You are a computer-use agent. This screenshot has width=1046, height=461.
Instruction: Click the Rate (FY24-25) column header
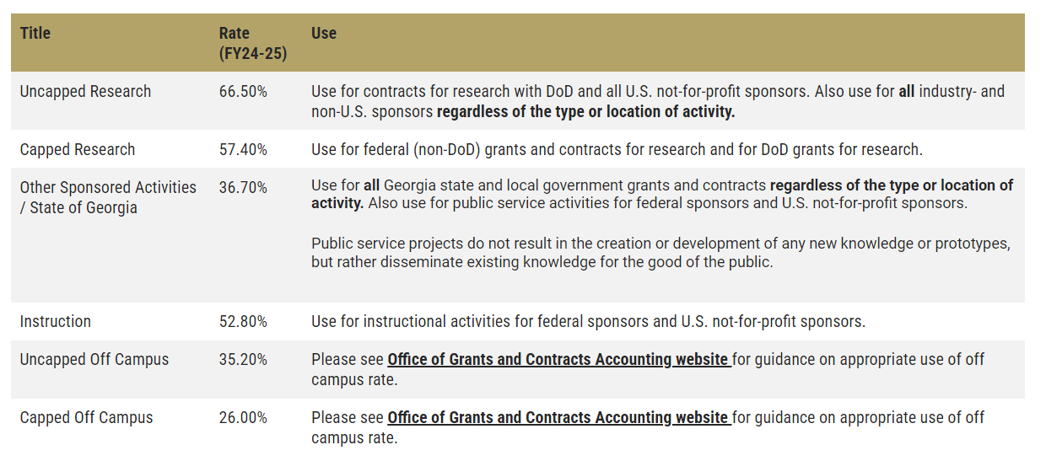(x=252, y=44)
